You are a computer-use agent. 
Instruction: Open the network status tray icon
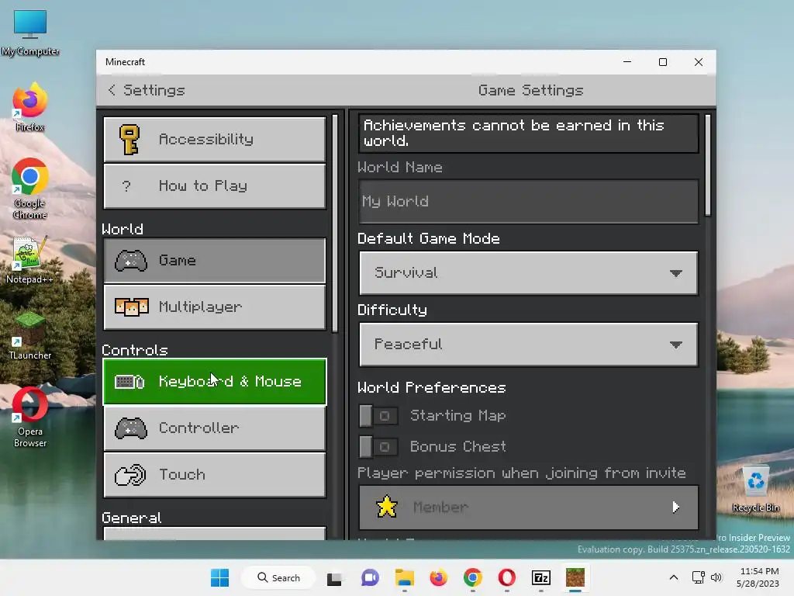click(x=699, y=577)
